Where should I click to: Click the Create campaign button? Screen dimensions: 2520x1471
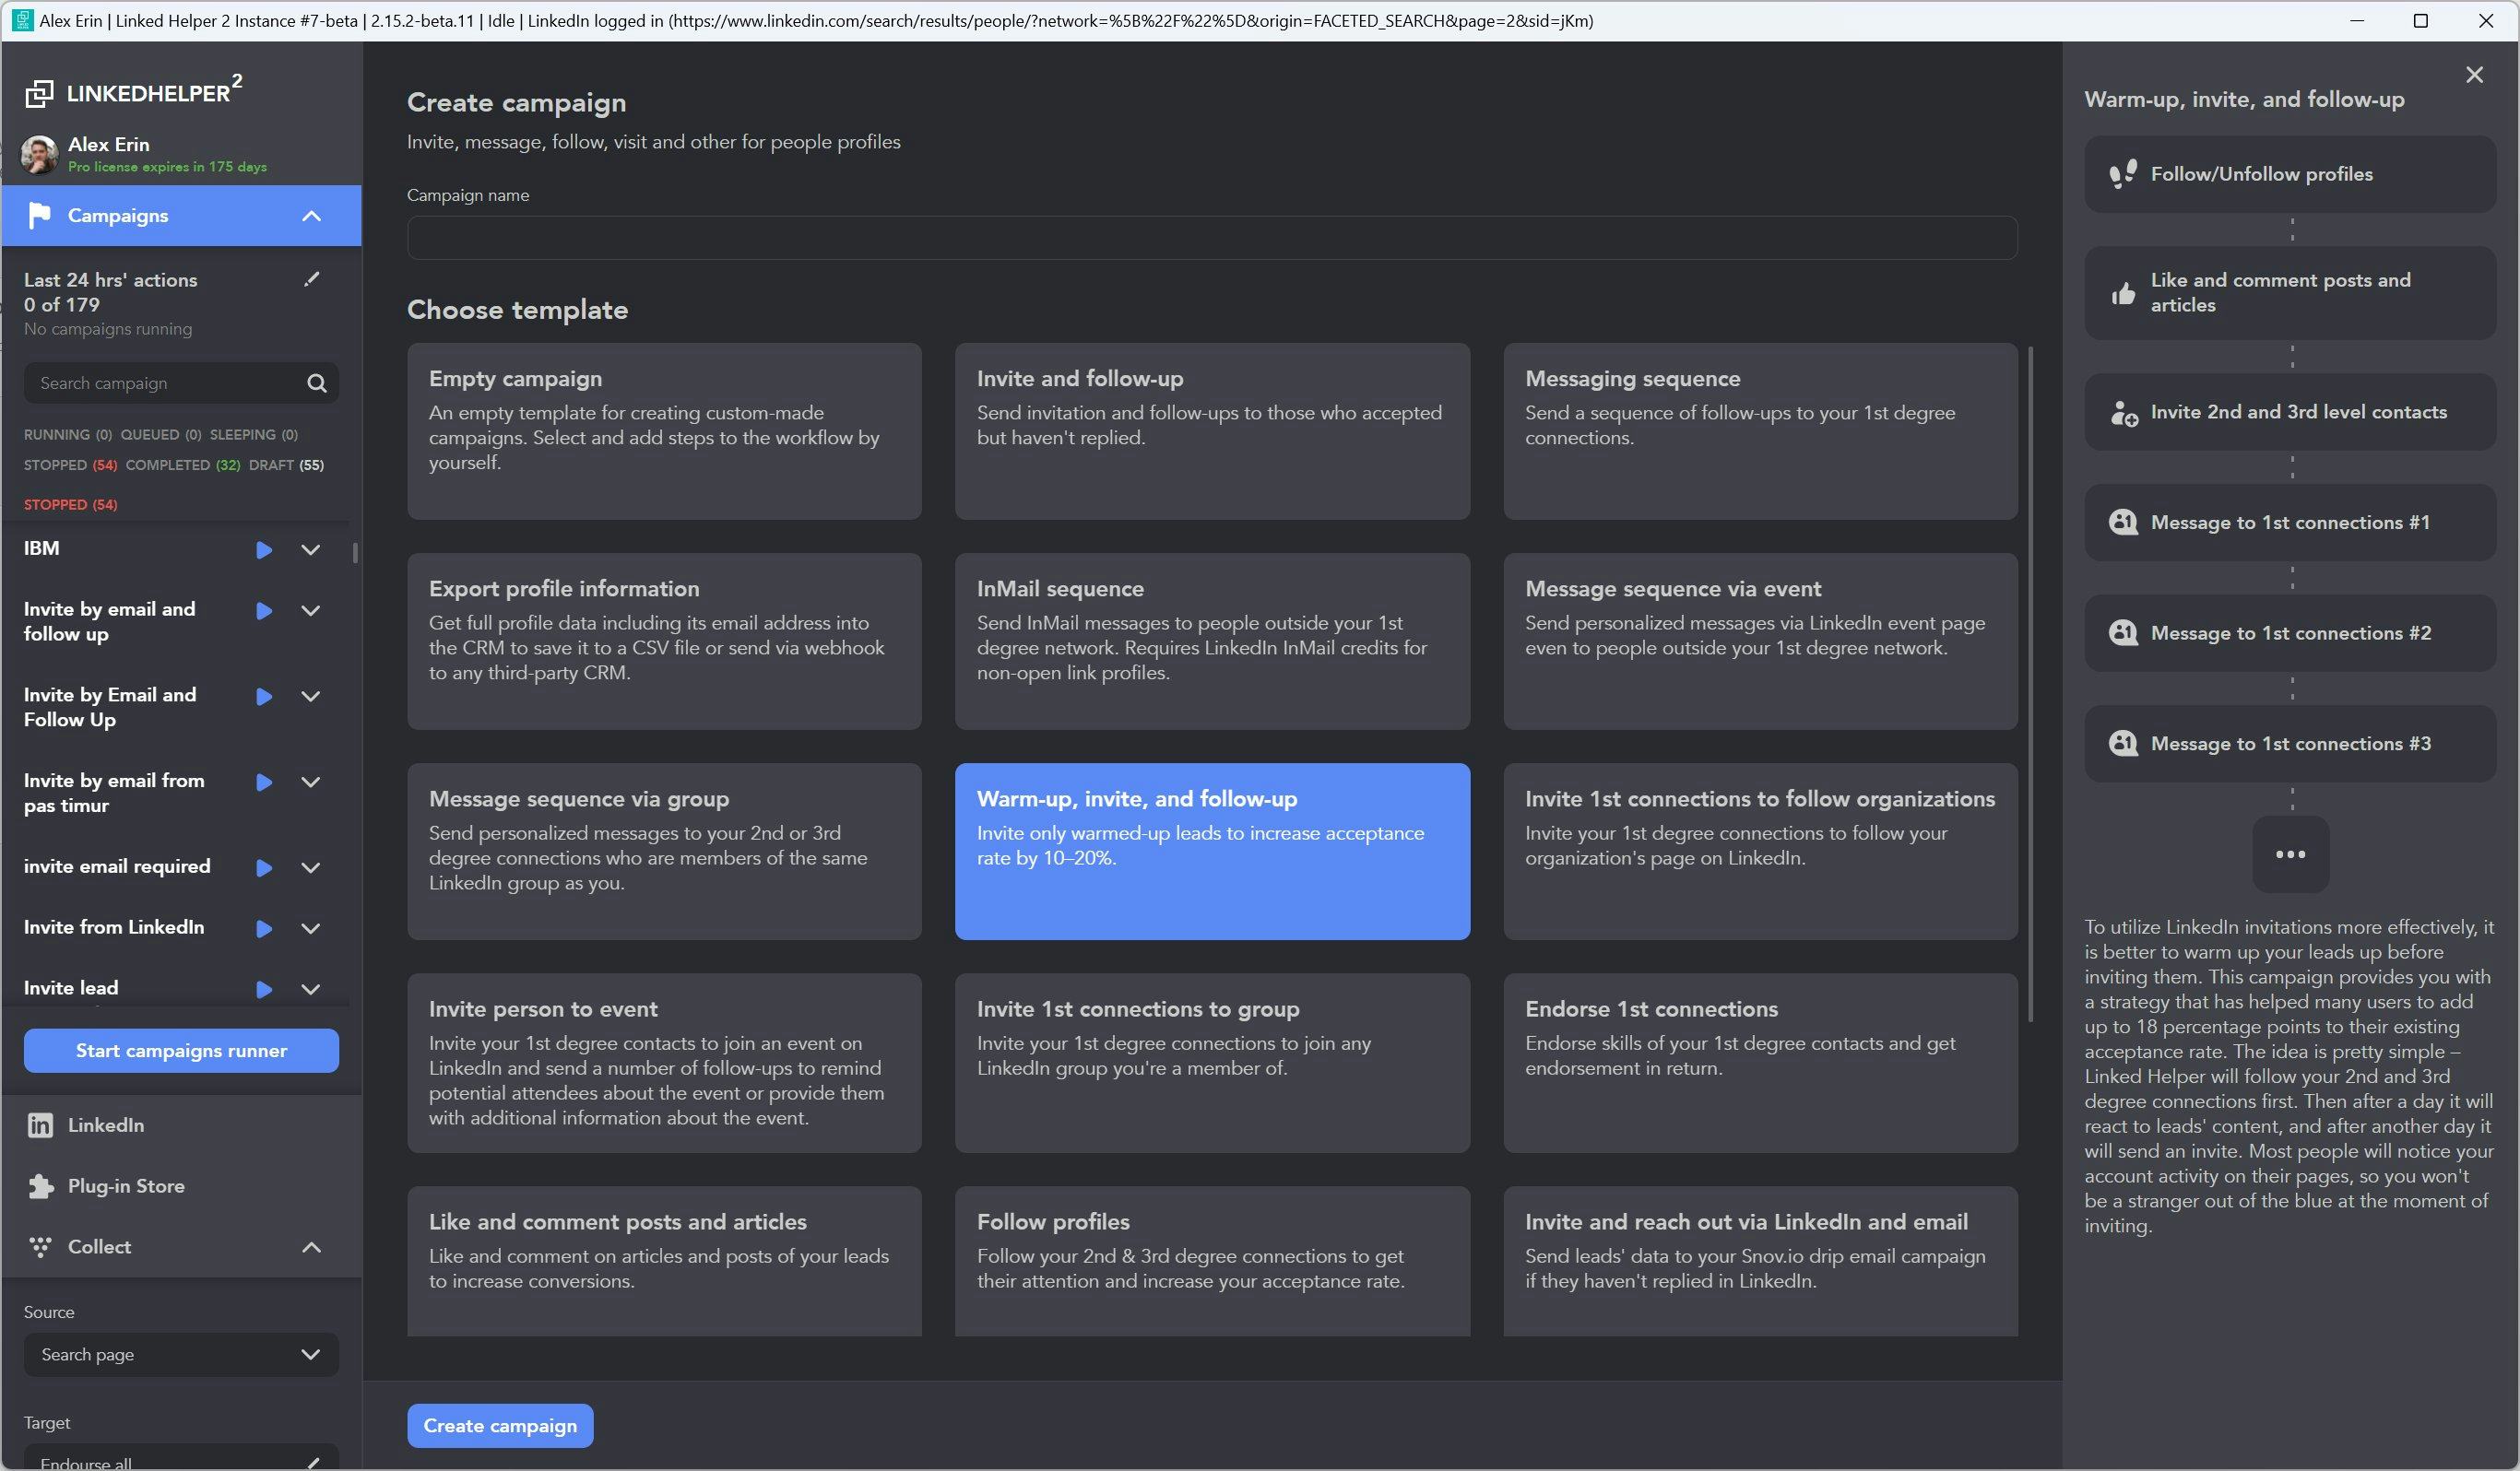coord(500,1425)
